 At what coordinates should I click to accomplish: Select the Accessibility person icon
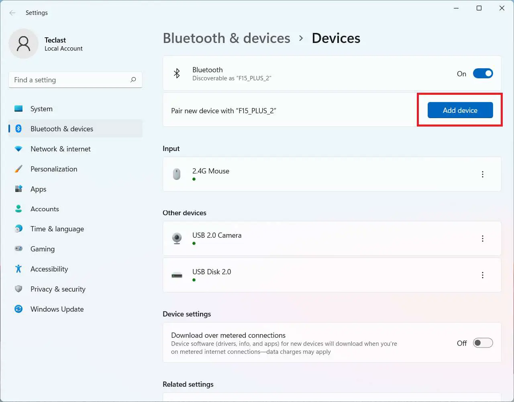[x=18, y=269]
